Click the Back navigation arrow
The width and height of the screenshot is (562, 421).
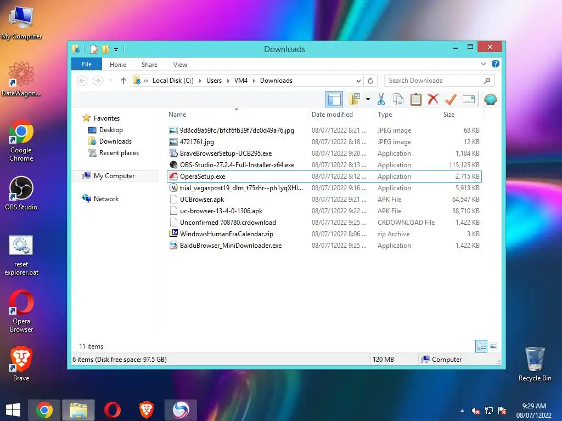(x=82, y=81)
